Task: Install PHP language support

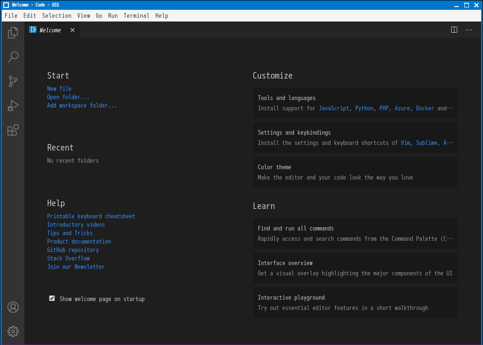Action: click(384, 108)
